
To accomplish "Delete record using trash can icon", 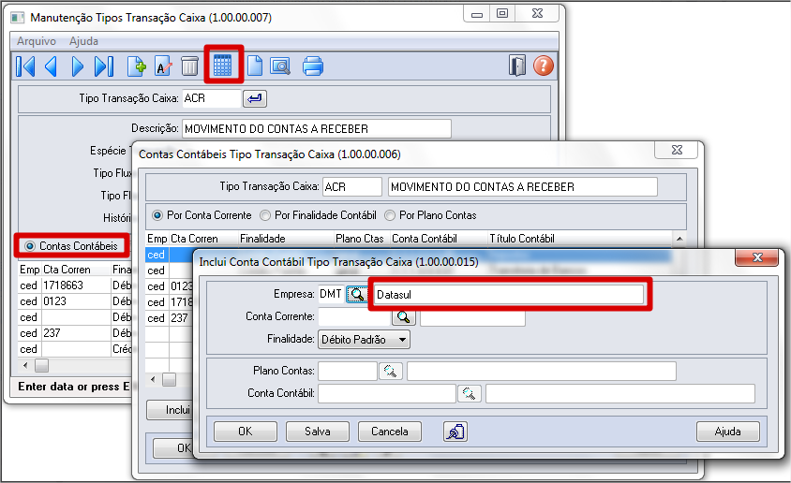I will (x=189, y=66).
